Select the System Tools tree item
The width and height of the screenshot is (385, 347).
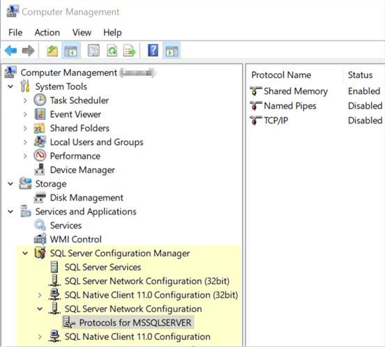pyautogui.click(x=61, y=86)
